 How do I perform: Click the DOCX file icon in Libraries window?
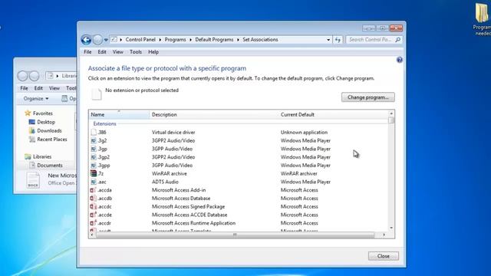pyautogui.click(x=33, y=180)
